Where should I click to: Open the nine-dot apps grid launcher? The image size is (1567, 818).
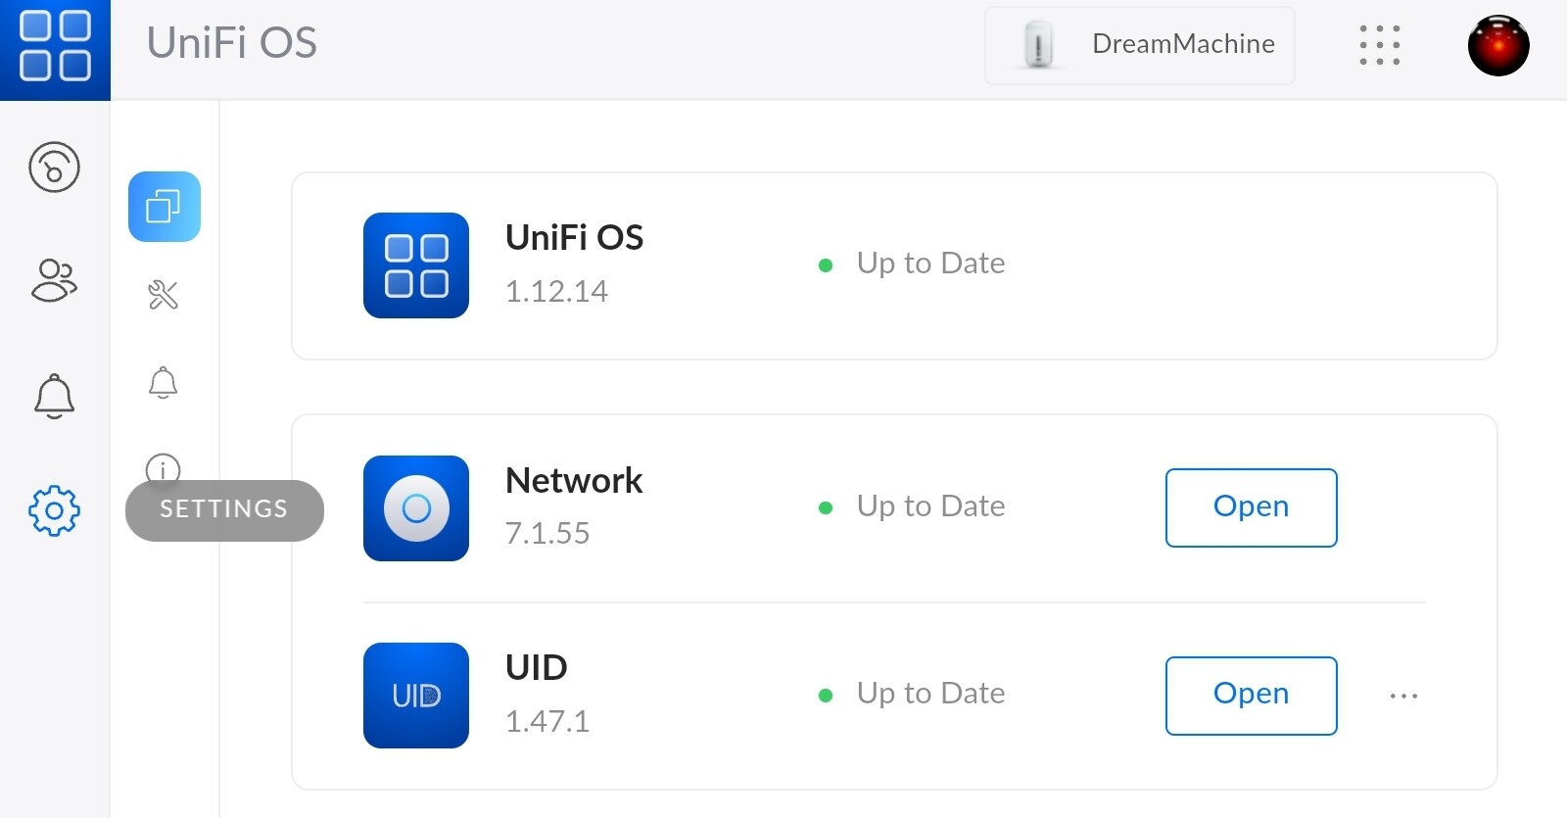pos(1379,45)
